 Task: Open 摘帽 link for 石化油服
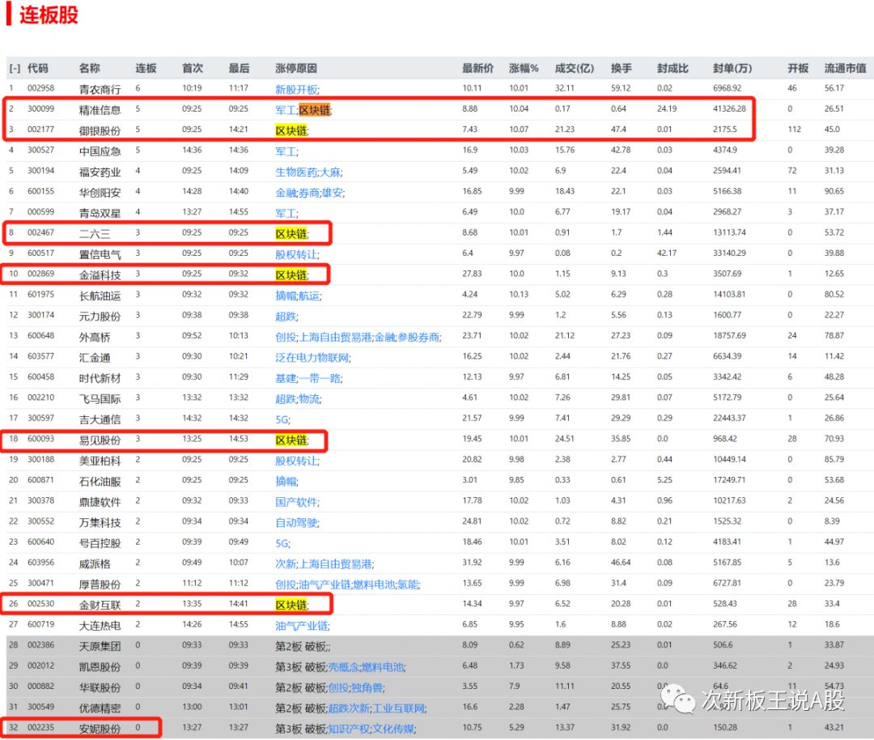pos(286,481)
